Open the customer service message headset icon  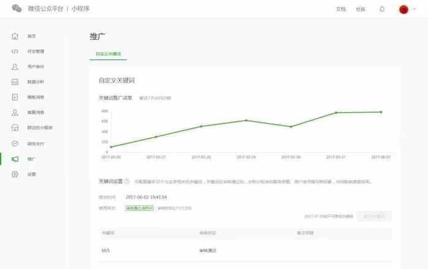pos(15,112)
